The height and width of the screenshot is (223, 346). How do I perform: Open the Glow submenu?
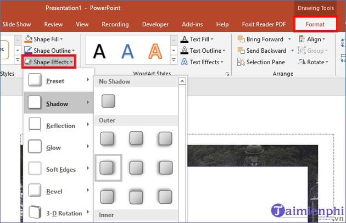click(x=59, y=147)
